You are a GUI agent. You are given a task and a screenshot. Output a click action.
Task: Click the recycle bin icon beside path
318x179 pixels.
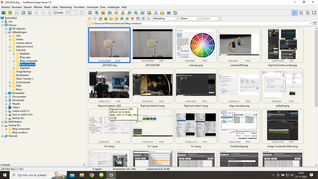[315, 24]
